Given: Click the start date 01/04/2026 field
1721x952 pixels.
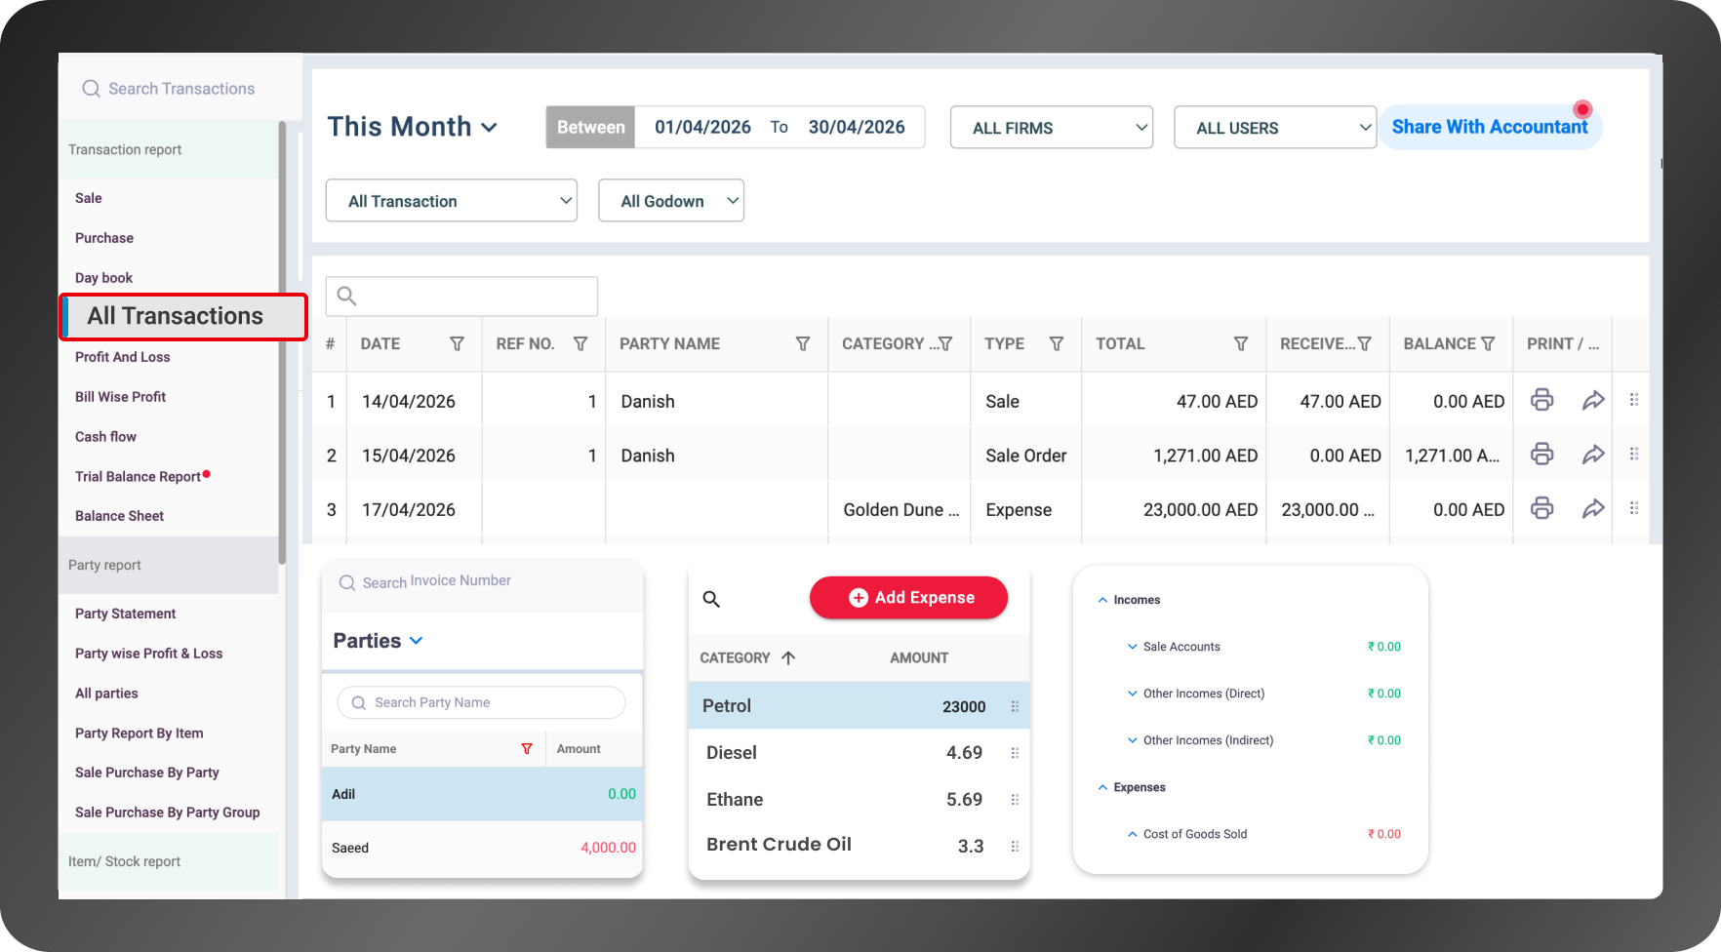Looking at the screenshot, I should point(702,127).
